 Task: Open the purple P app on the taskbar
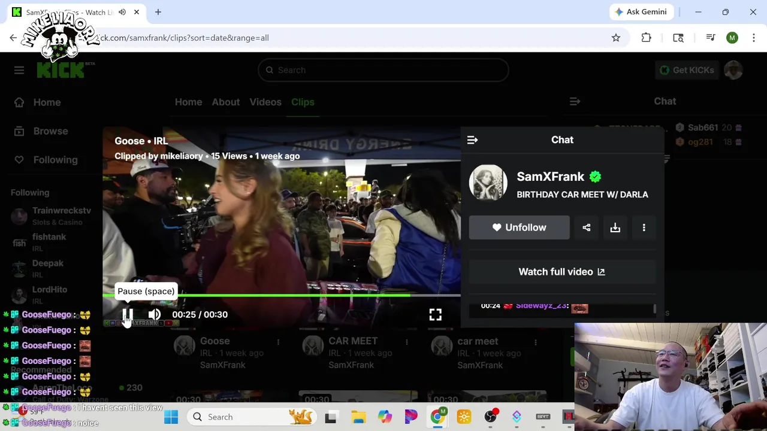coord(411,417)
